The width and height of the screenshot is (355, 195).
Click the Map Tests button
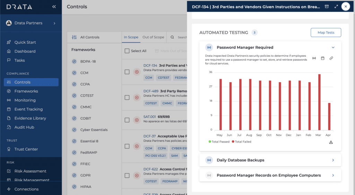(x=326, y=32)
